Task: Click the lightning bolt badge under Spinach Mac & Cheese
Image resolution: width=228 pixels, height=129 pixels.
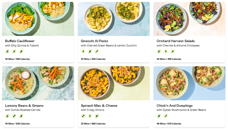Action: pos(90,116)
